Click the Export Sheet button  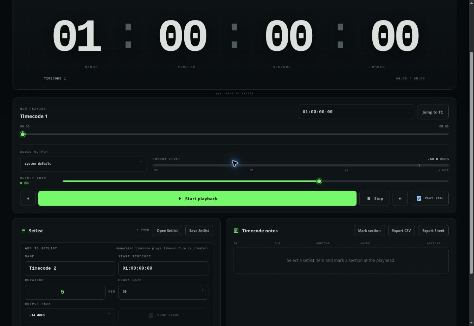tap(433, 231)
